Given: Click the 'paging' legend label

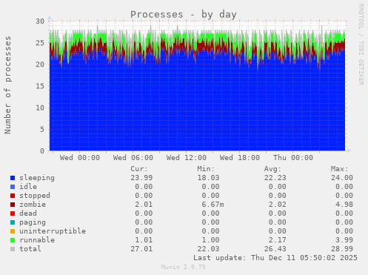Looking at the screenshot, I should click(33, 222).
